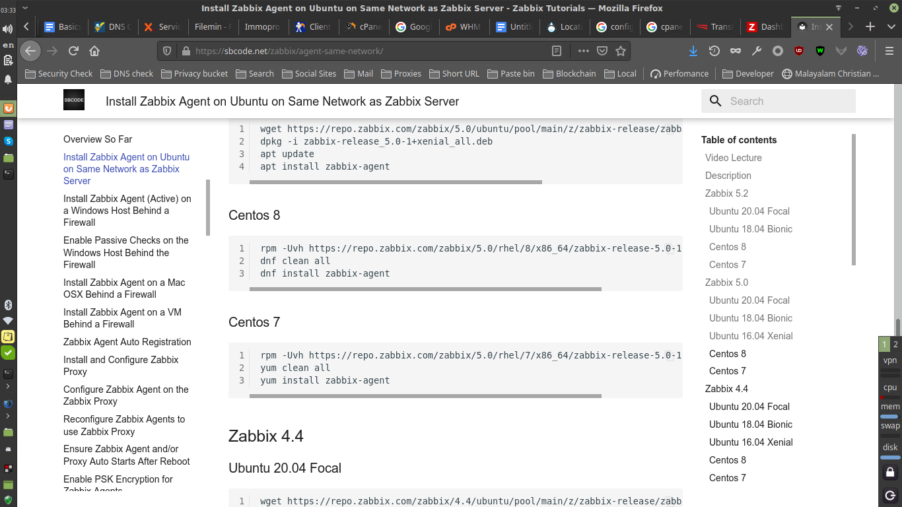The height and width of the screenshot is (507, 902).
Task: Click the table of contents scrollbar
Action: pos(854,199)
